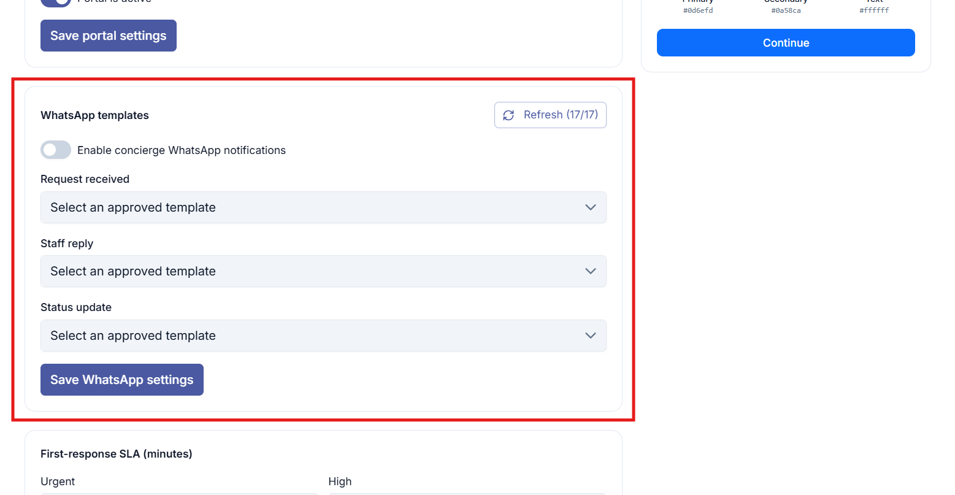Click the Status update label
Viewport: 955px width, 495px height.
click(76, 307)
